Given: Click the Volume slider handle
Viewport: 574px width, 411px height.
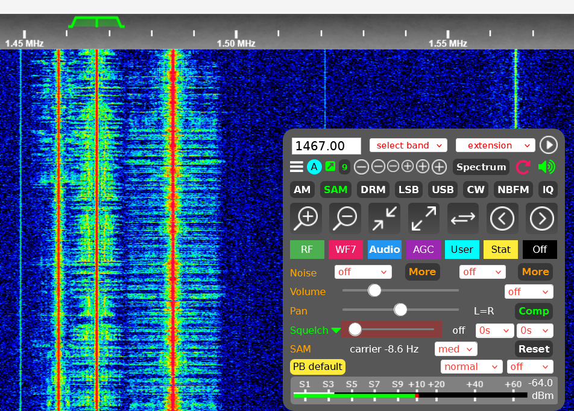Looking at the screenshot, I should tap(374, 290).
